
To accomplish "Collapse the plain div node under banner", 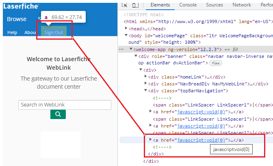I will pos(141,70).
